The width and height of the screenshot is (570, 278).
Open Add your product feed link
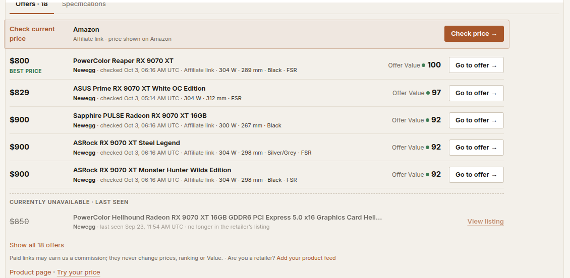click(x=306, y=258)
